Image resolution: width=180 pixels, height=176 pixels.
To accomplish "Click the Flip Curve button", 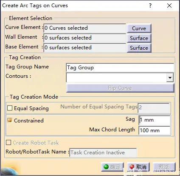I will [120, 88].
